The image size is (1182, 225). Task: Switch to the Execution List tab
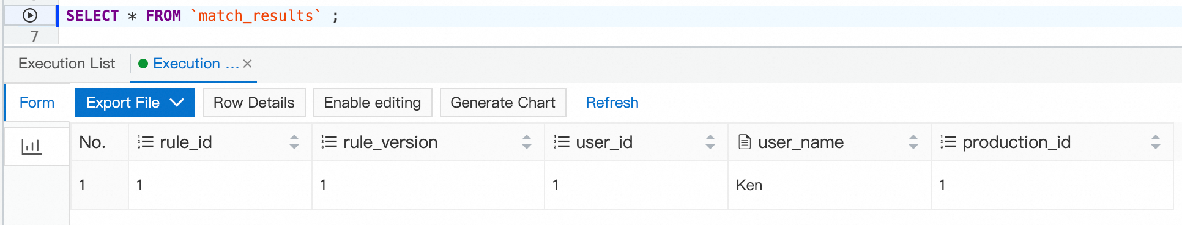pos(67,64)
